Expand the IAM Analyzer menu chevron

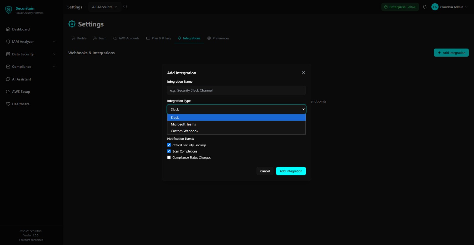tap(54, 42)
